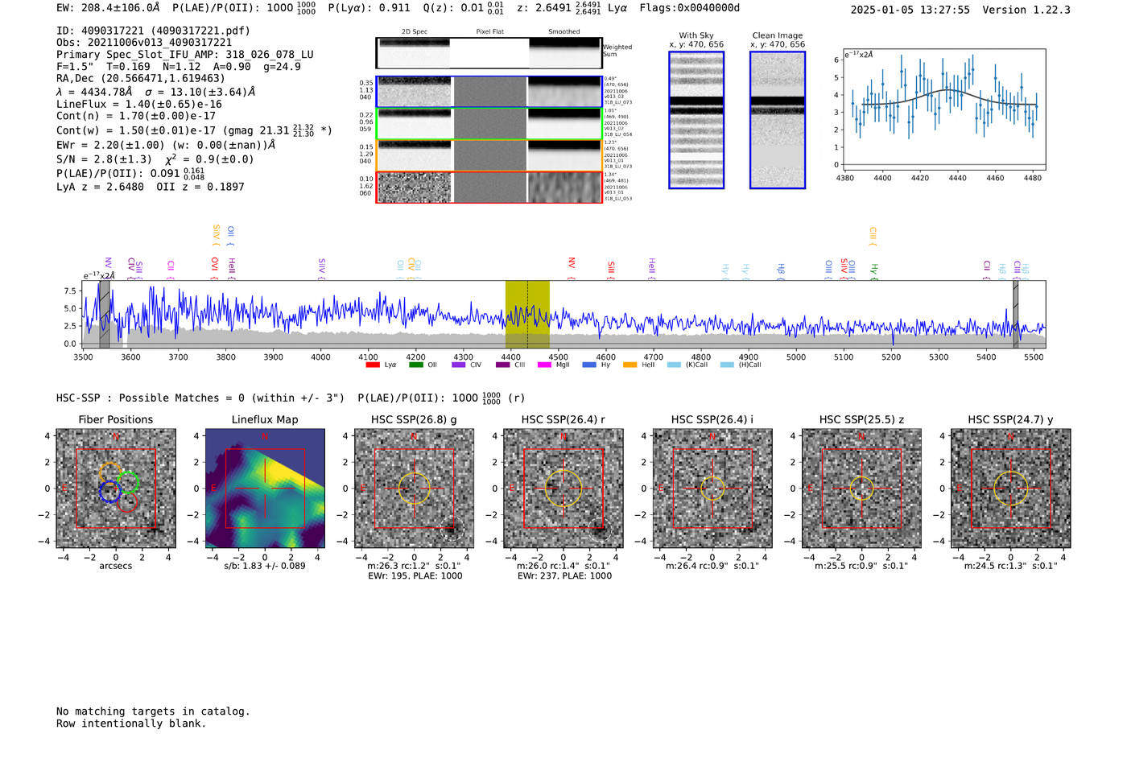This screenshot has width=1127, height=767.
Task: Click the green OII legend swatch
Action: pos(415,365)
